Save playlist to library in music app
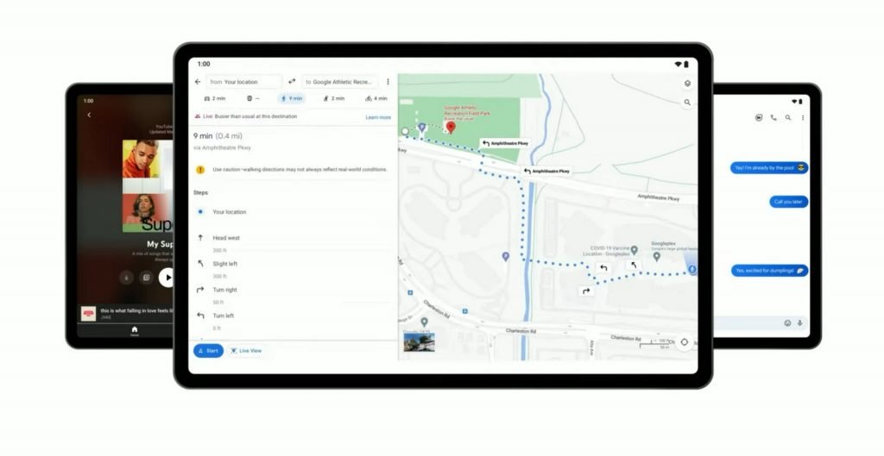Screen dimensions: 884x456 tap(146, 278)
